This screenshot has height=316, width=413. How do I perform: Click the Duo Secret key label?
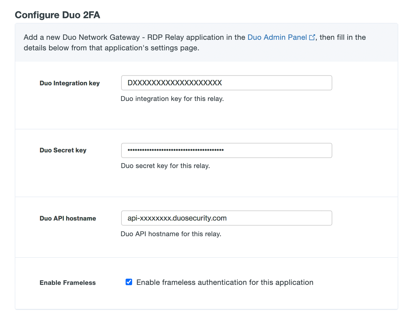(63, 150)
